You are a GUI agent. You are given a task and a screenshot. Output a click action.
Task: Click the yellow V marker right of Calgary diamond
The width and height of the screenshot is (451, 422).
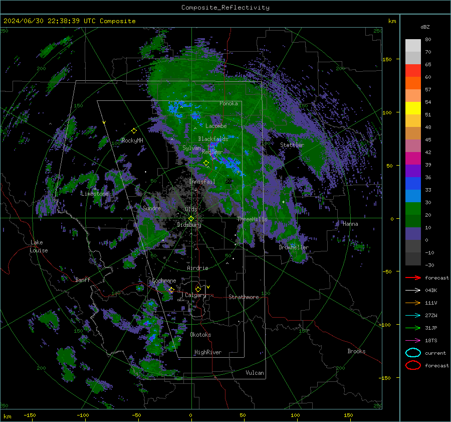point(208,287)
